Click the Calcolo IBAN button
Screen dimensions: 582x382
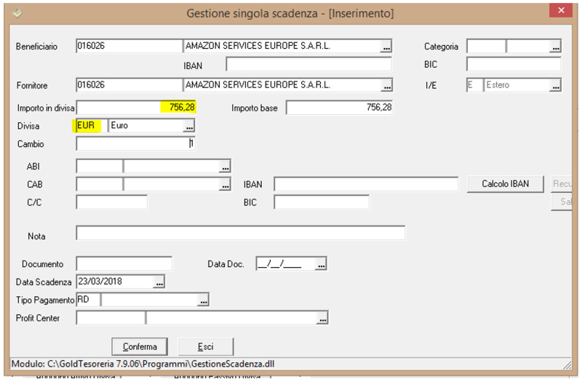click(506, 184)
